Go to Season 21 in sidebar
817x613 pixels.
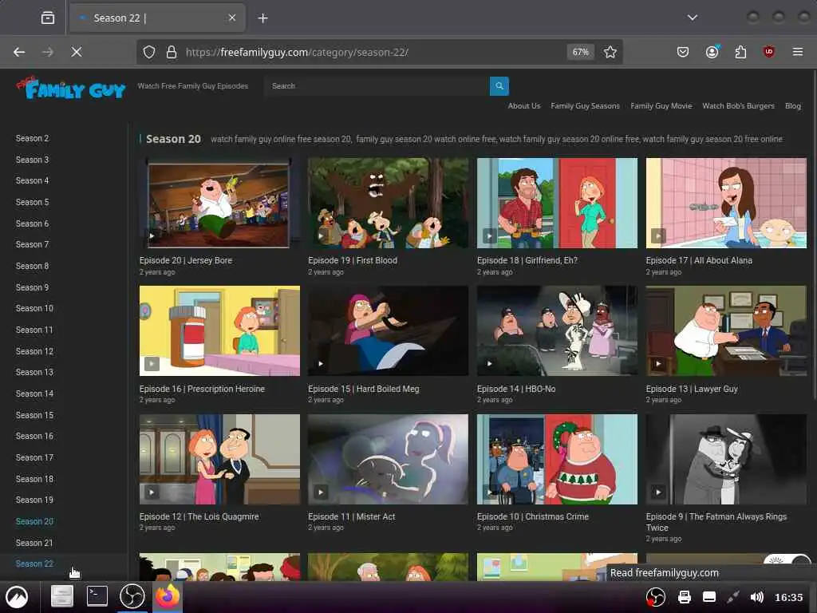(34, 543)
